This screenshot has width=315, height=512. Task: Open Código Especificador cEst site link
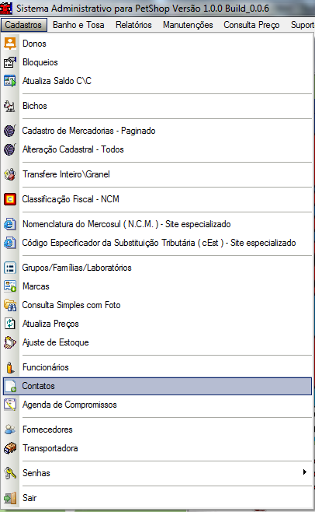[x=157, y=243]
